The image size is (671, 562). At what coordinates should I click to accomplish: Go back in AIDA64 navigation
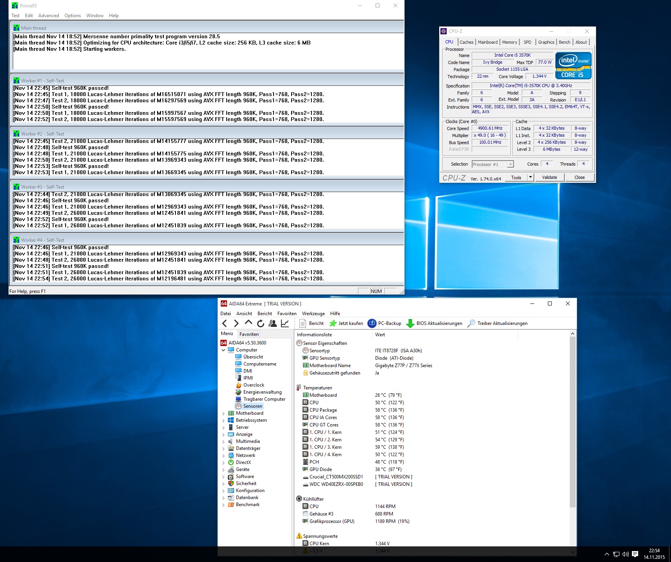point(224,323)
